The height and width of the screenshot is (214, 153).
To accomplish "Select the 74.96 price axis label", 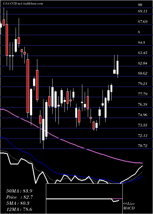I will pyautogui.click(x=143, y=115).
